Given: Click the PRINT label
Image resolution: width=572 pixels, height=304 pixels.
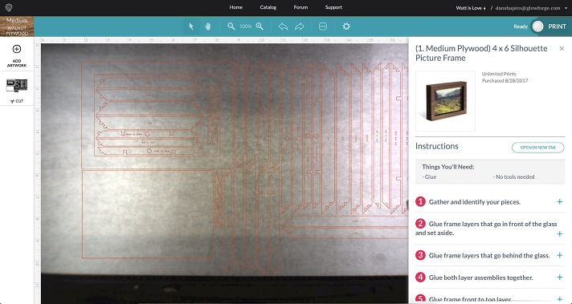Looking at the screenshot, I should [557, 26].
